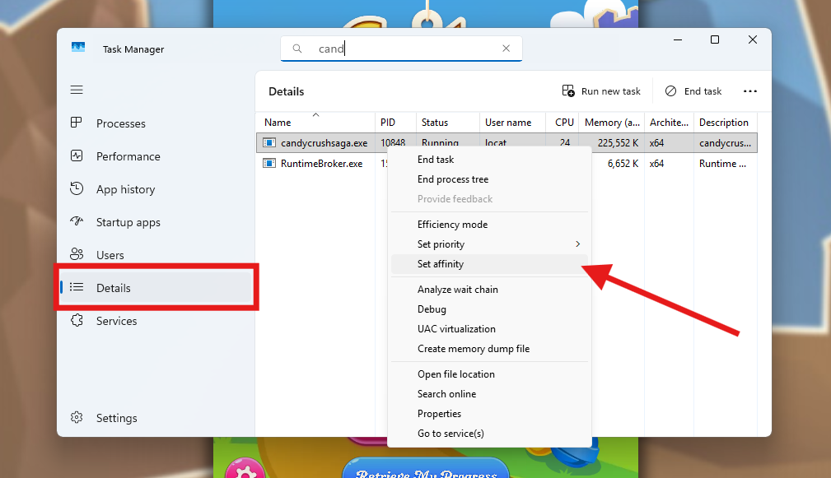
Task: Select the candycrushsaga.exe row name
Action: [324, 143]
